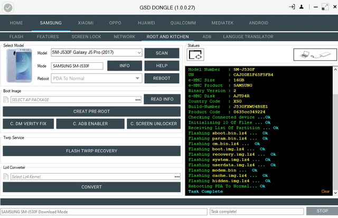Click CREAT PRE-ROOT button

tap(91, 111)
